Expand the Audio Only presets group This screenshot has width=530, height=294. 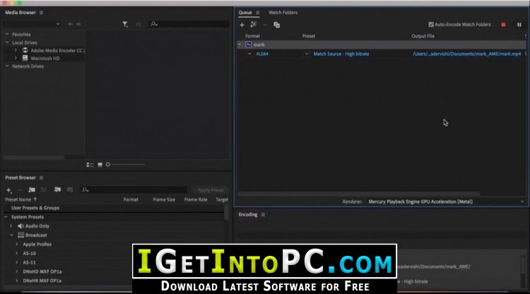11,225
